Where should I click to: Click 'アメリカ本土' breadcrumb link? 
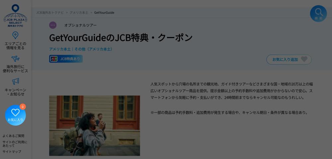(x=79, y=13)
